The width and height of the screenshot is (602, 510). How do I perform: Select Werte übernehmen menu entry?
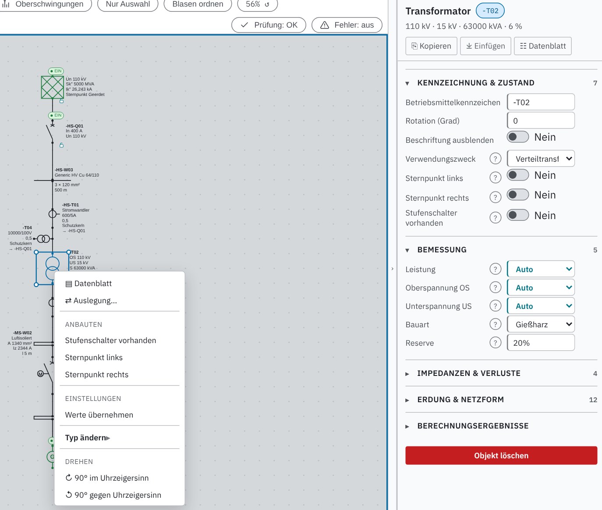click(120, 415)
